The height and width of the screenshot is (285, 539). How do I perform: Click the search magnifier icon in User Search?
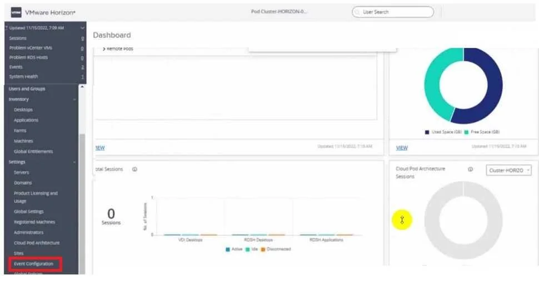point(357,12)
